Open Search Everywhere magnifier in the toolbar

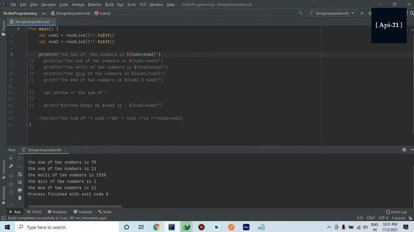411,13
